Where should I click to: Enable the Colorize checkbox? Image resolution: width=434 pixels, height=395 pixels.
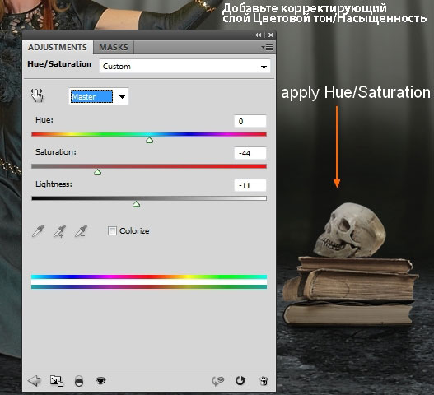(112, 230)
